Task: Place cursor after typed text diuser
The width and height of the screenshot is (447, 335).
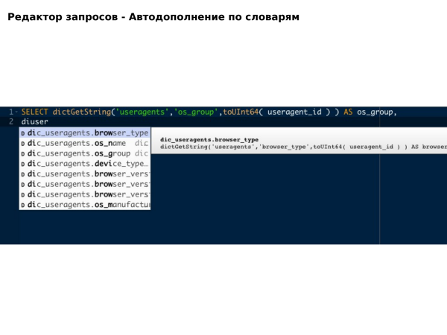Action: pos(48,121)
